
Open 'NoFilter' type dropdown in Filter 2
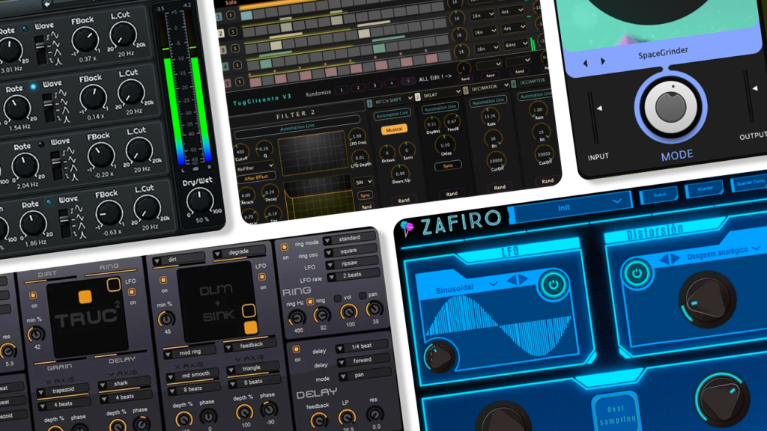(255, 167)
